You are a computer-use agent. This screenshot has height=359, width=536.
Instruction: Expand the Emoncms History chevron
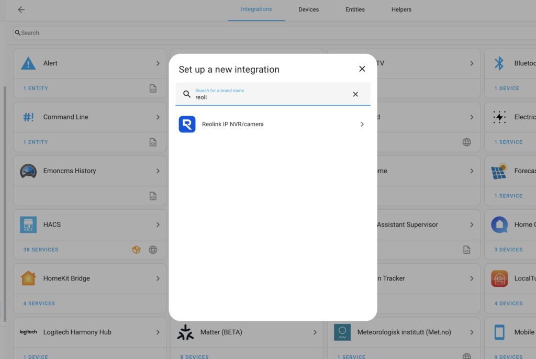(x=158, y=171)
